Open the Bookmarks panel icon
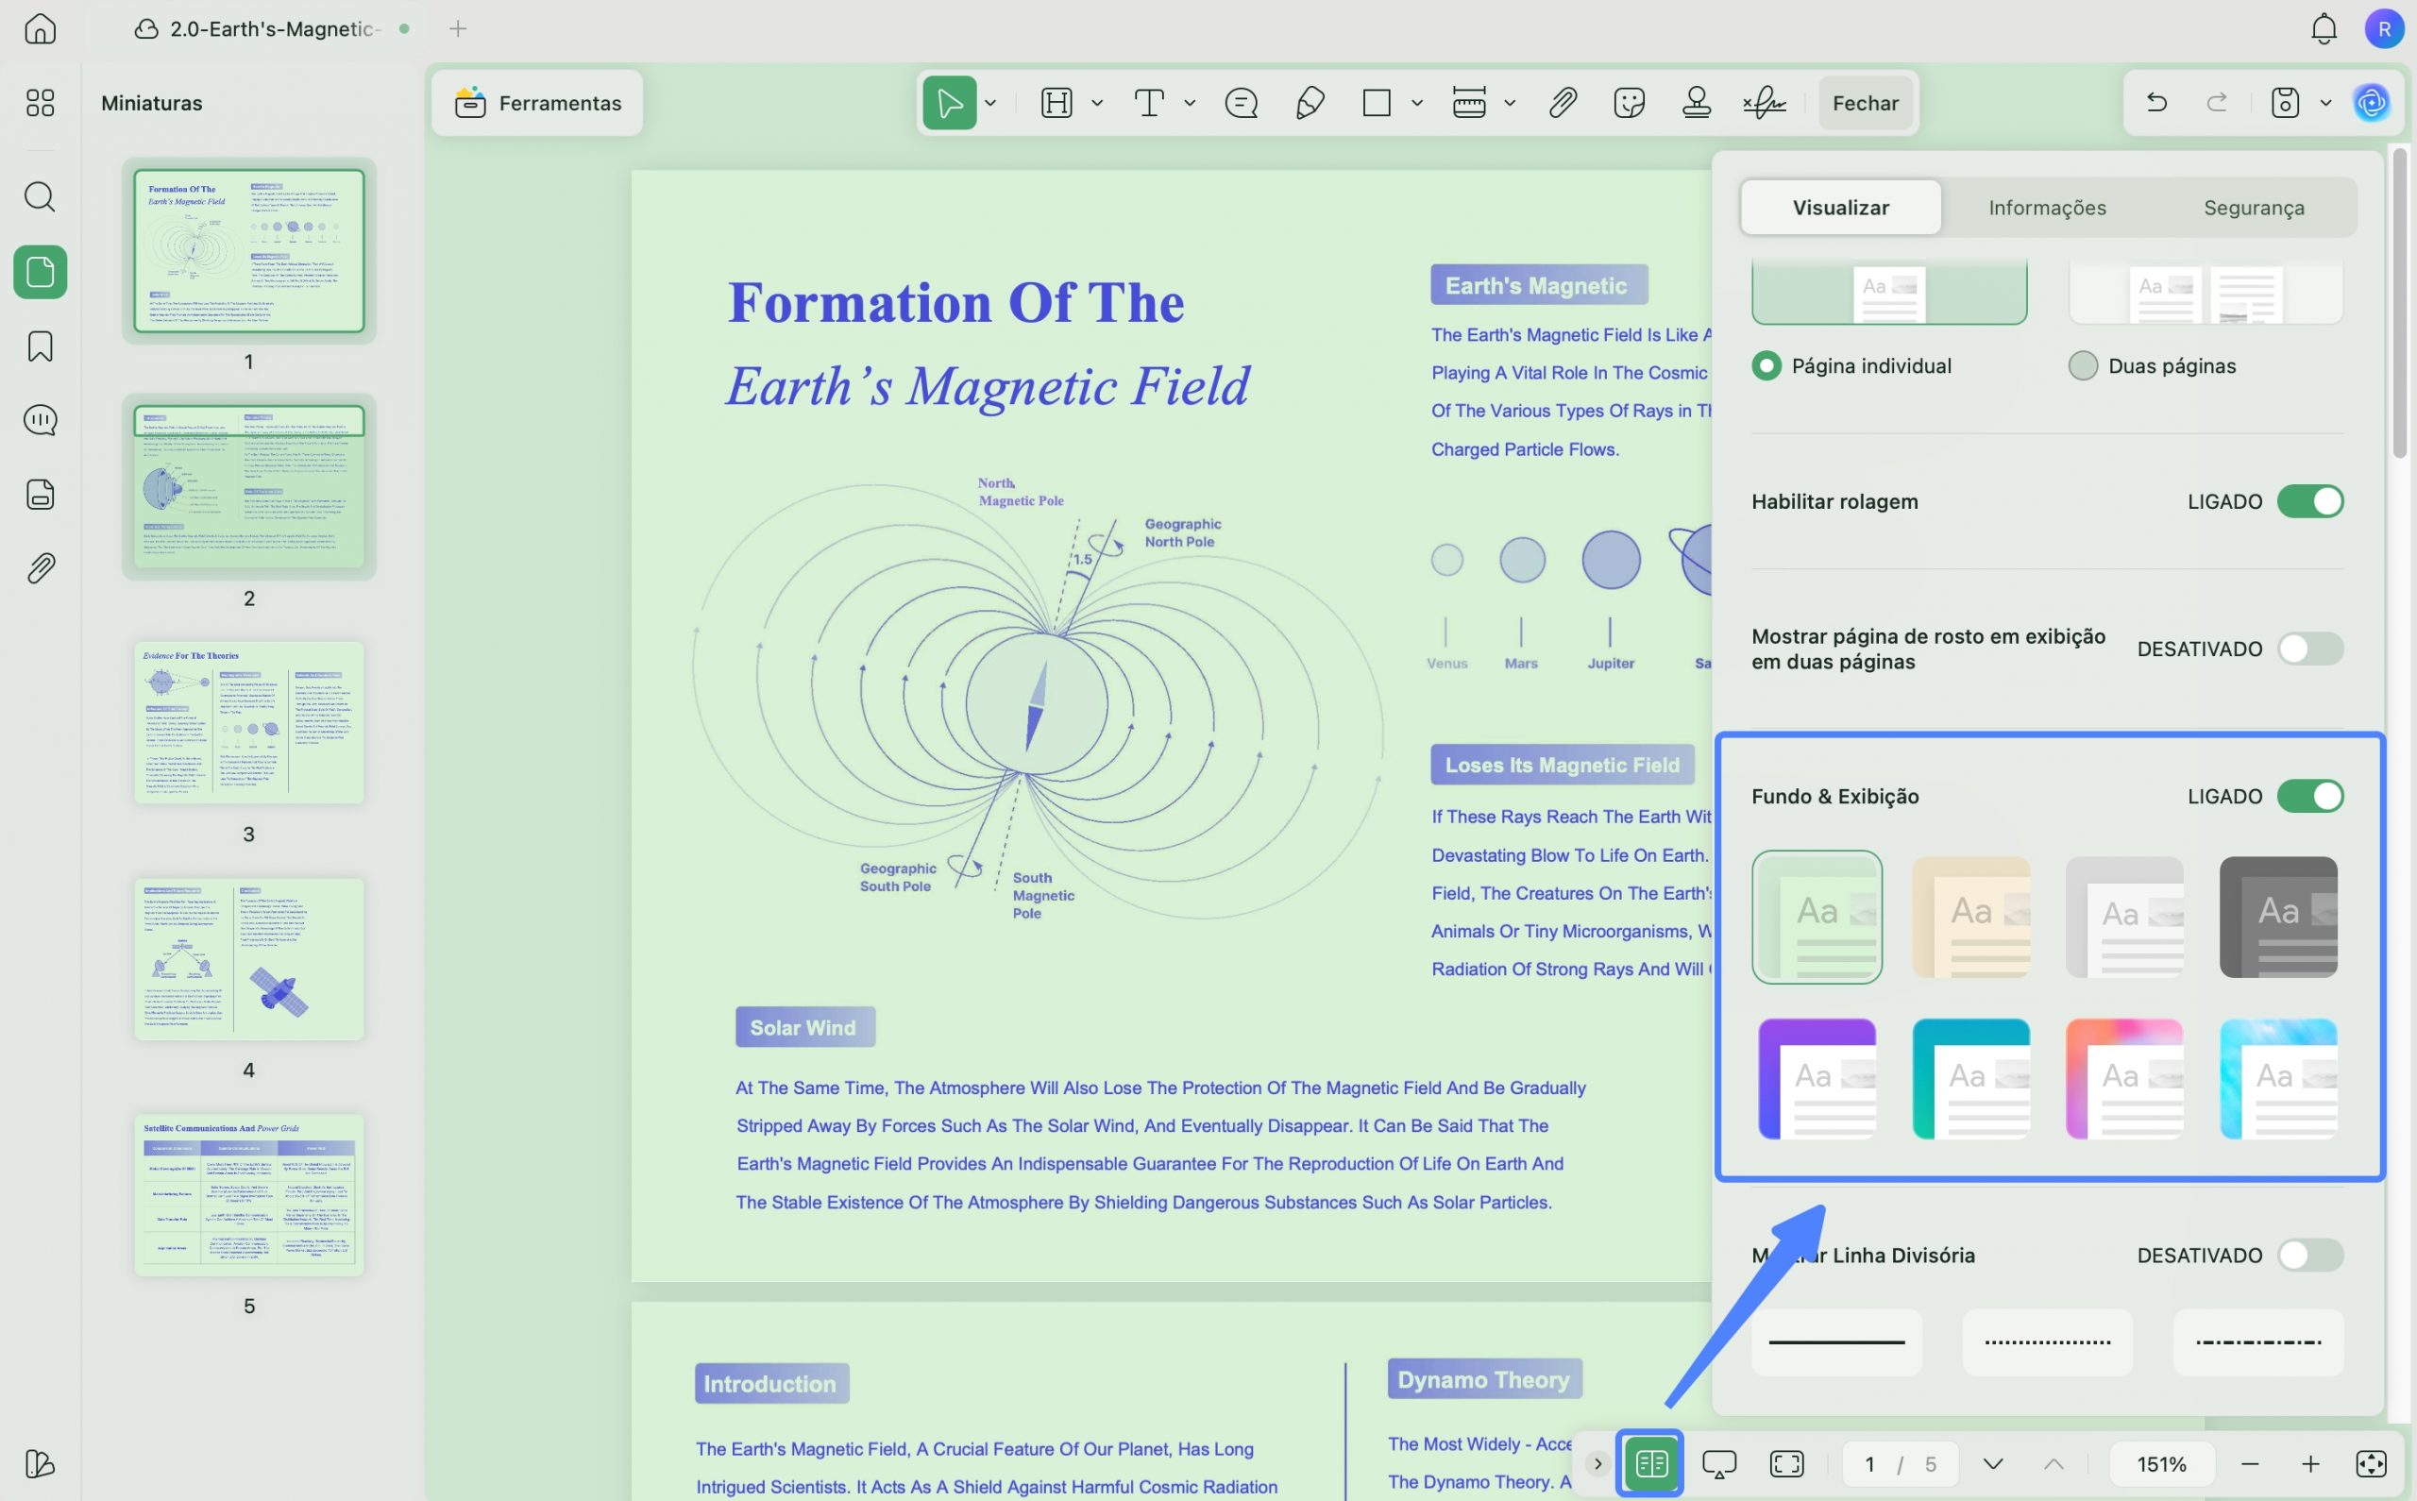Screen dimensions: 2417x1501 coord(40,346)
